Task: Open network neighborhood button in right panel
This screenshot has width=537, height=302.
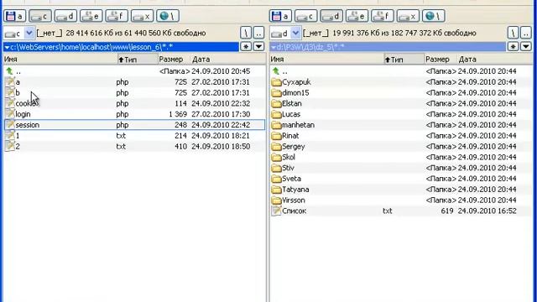Action: tap(433, 16)
